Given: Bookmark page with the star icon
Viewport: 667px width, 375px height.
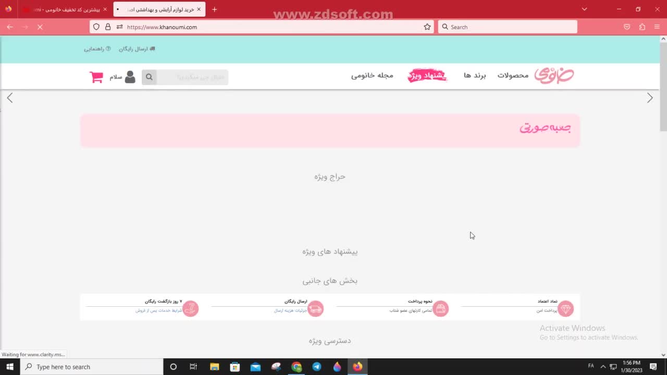Looking at the screenshot, I should pos(427,27).
